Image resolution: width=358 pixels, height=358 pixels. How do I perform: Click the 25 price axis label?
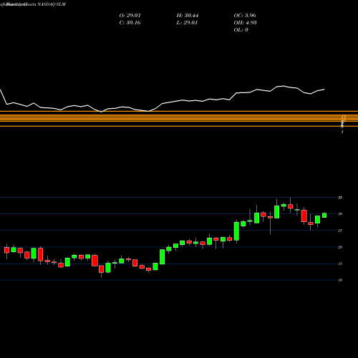tap(340, 231)
